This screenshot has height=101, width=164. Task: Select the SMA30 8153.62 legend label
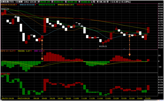(x=46, y=5)
